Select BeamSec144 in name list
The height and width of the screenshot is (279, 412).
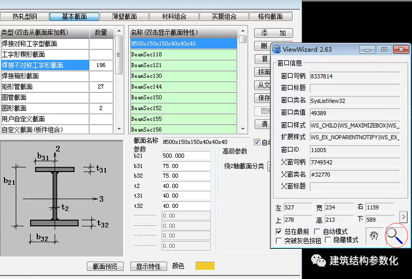point(184,87)
